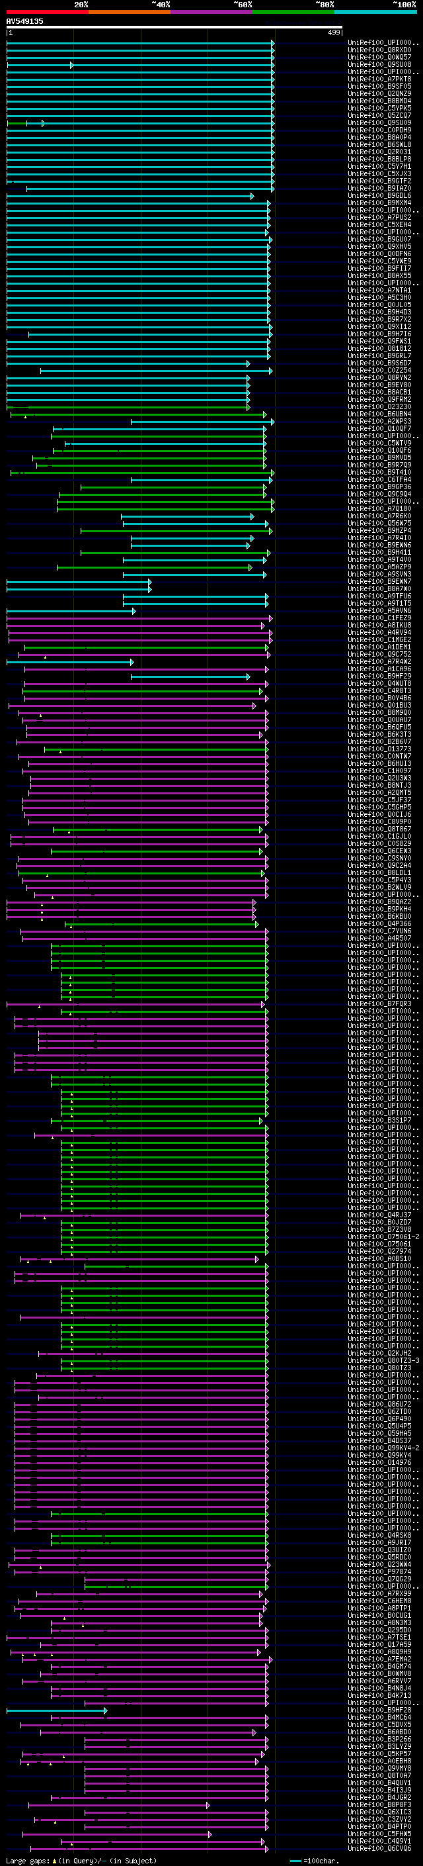Click hit label UniRef100_Q4RSK8

pyautogui.click(x=379, y=1535)
